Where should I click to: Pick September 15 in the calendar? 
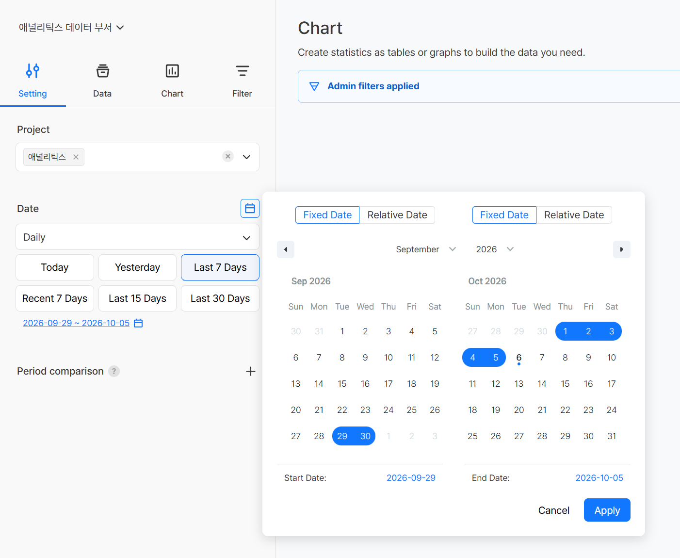342,384
